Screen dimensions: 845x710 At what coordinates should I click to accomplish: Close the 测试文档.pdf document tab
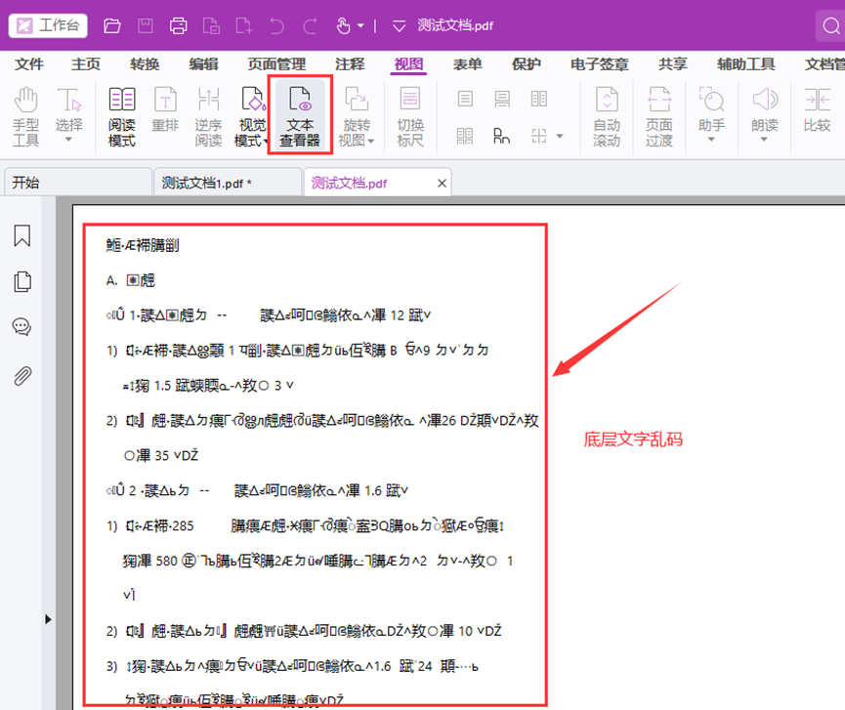point(442,183)
